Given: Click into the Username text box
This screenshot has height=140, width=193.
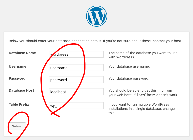Looking at the screenshot, I should [x=76, y=68].
